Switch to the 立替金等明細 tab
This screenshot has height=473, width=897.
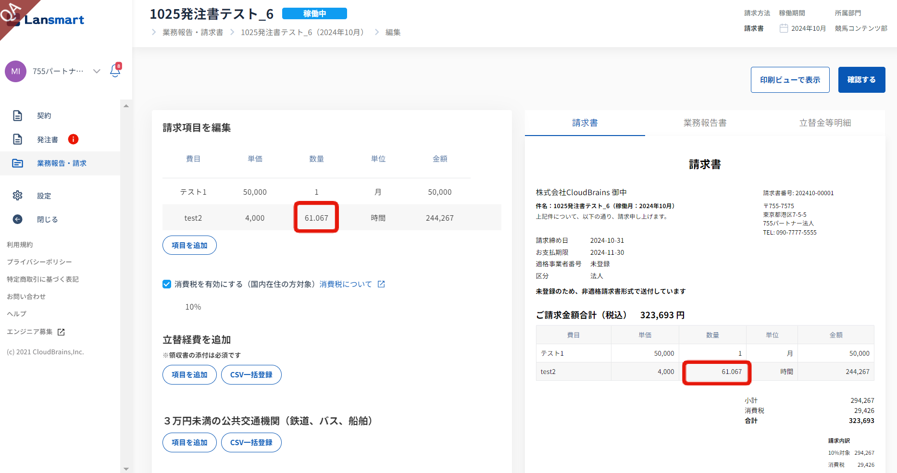pos(825,123)
